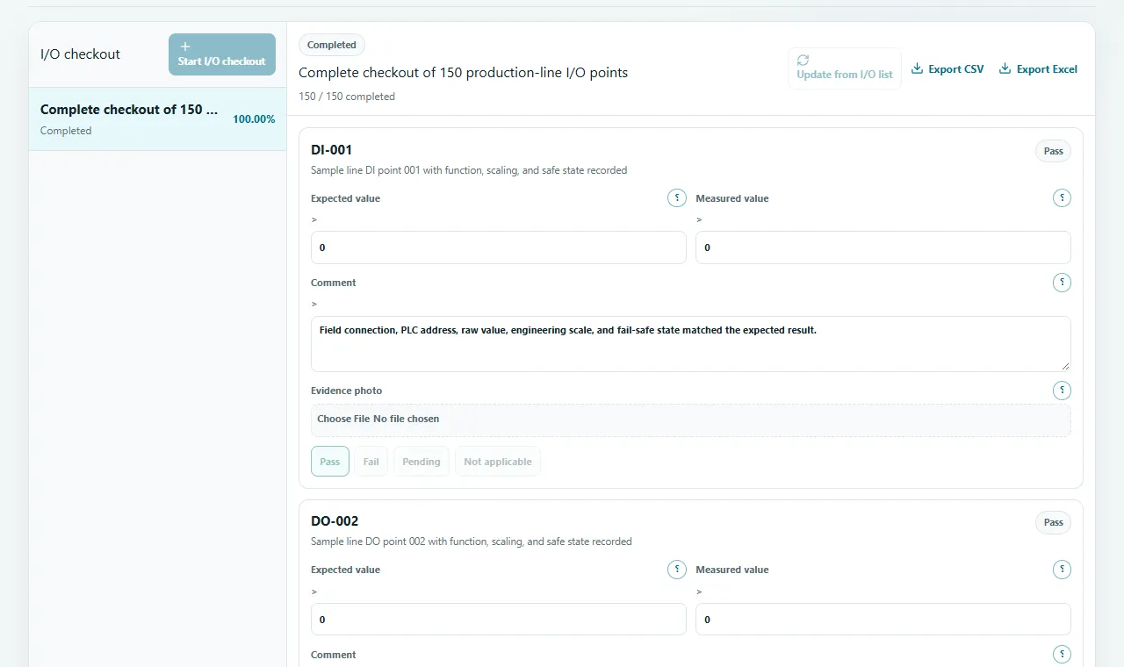This screenshot has height=667, width=1124.
Task: Click the Completed status badge at top
Action: (332, 45)
